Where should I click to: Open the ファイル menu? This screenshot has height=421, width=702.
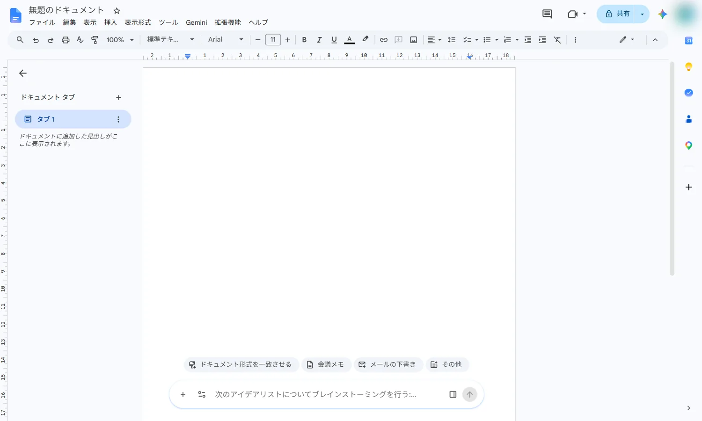click(x=42, y=22)
